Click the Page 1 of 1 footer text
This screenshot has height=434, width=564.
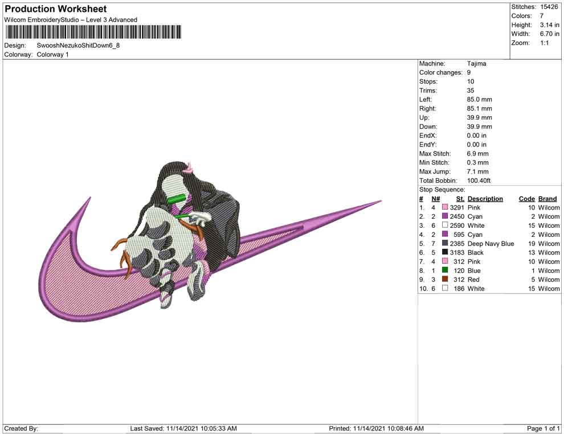(x=543, y=428)
